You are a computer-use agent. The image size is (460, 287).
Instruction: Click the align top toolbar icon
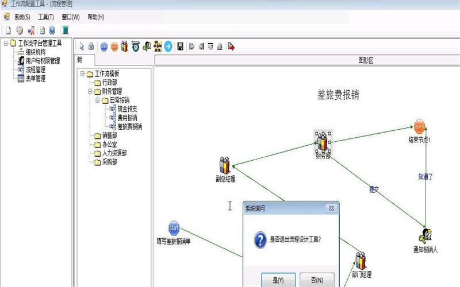pos(210,46)
